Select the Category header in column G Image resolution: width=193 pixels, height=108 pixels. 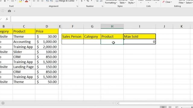[92, 37]
